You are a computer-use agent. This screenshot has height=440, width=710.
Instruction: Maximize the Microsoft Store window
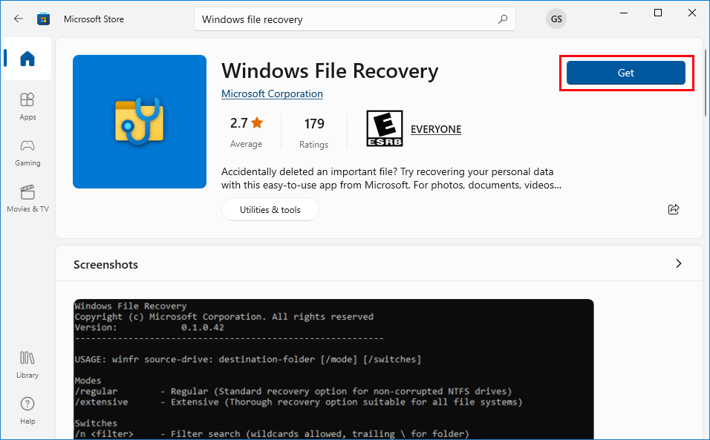(658, 13)
